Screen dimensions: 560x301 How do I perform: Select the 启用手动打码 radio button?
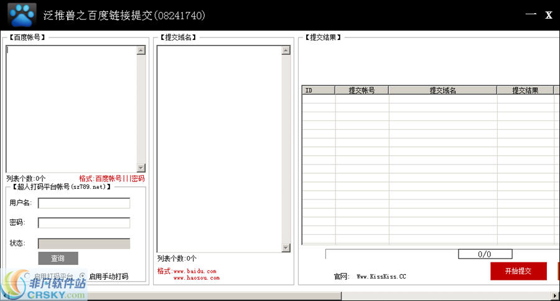point(83,276)
